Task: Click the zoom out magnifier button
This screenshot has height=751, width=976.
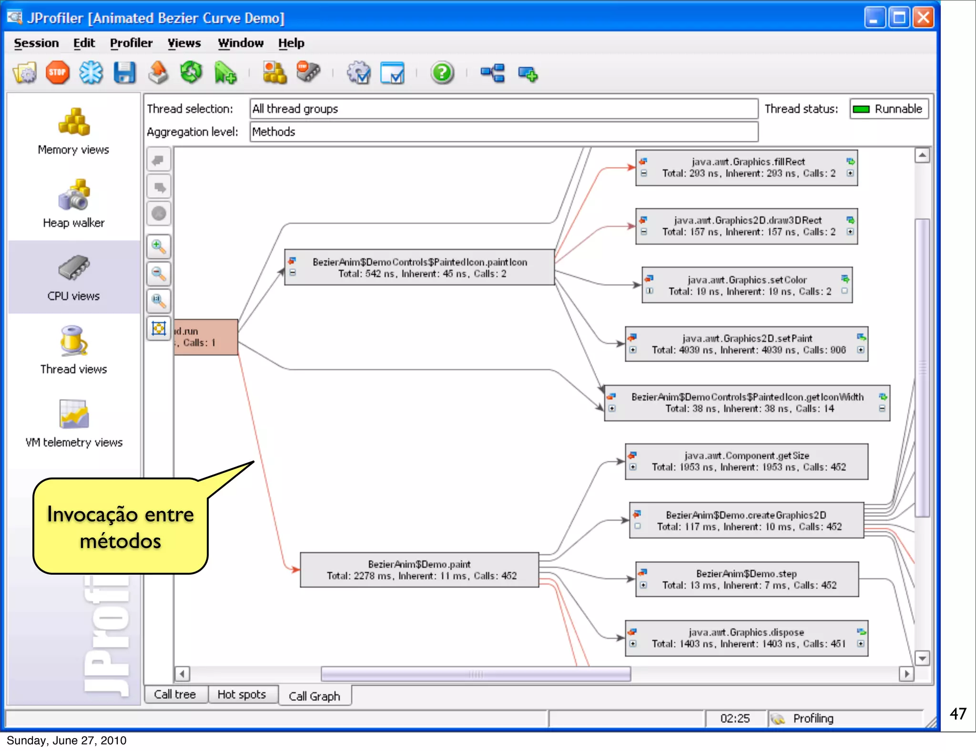Action: click(159, 274)
